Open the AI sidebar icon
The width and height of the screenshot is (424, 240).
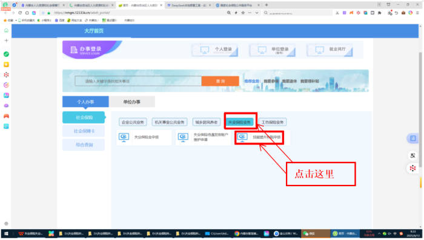(x=6, y=96)
